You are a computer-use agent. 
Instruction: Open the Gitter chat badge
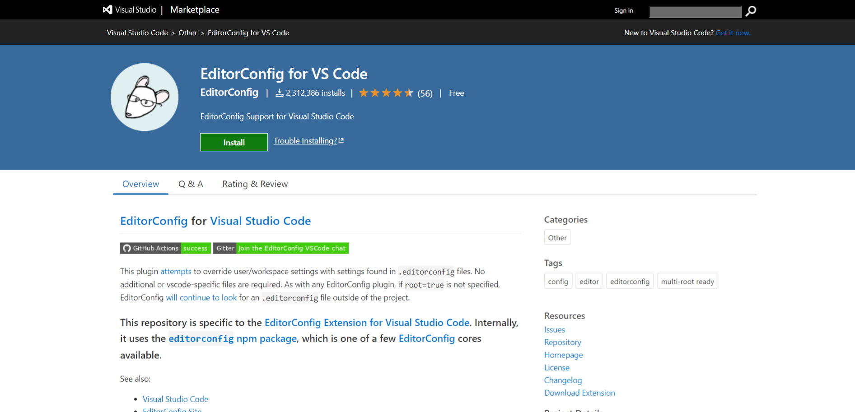281,248
